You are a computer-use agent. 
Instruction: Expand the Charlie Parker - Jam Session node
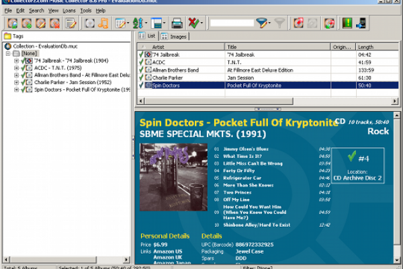(16, 82)
